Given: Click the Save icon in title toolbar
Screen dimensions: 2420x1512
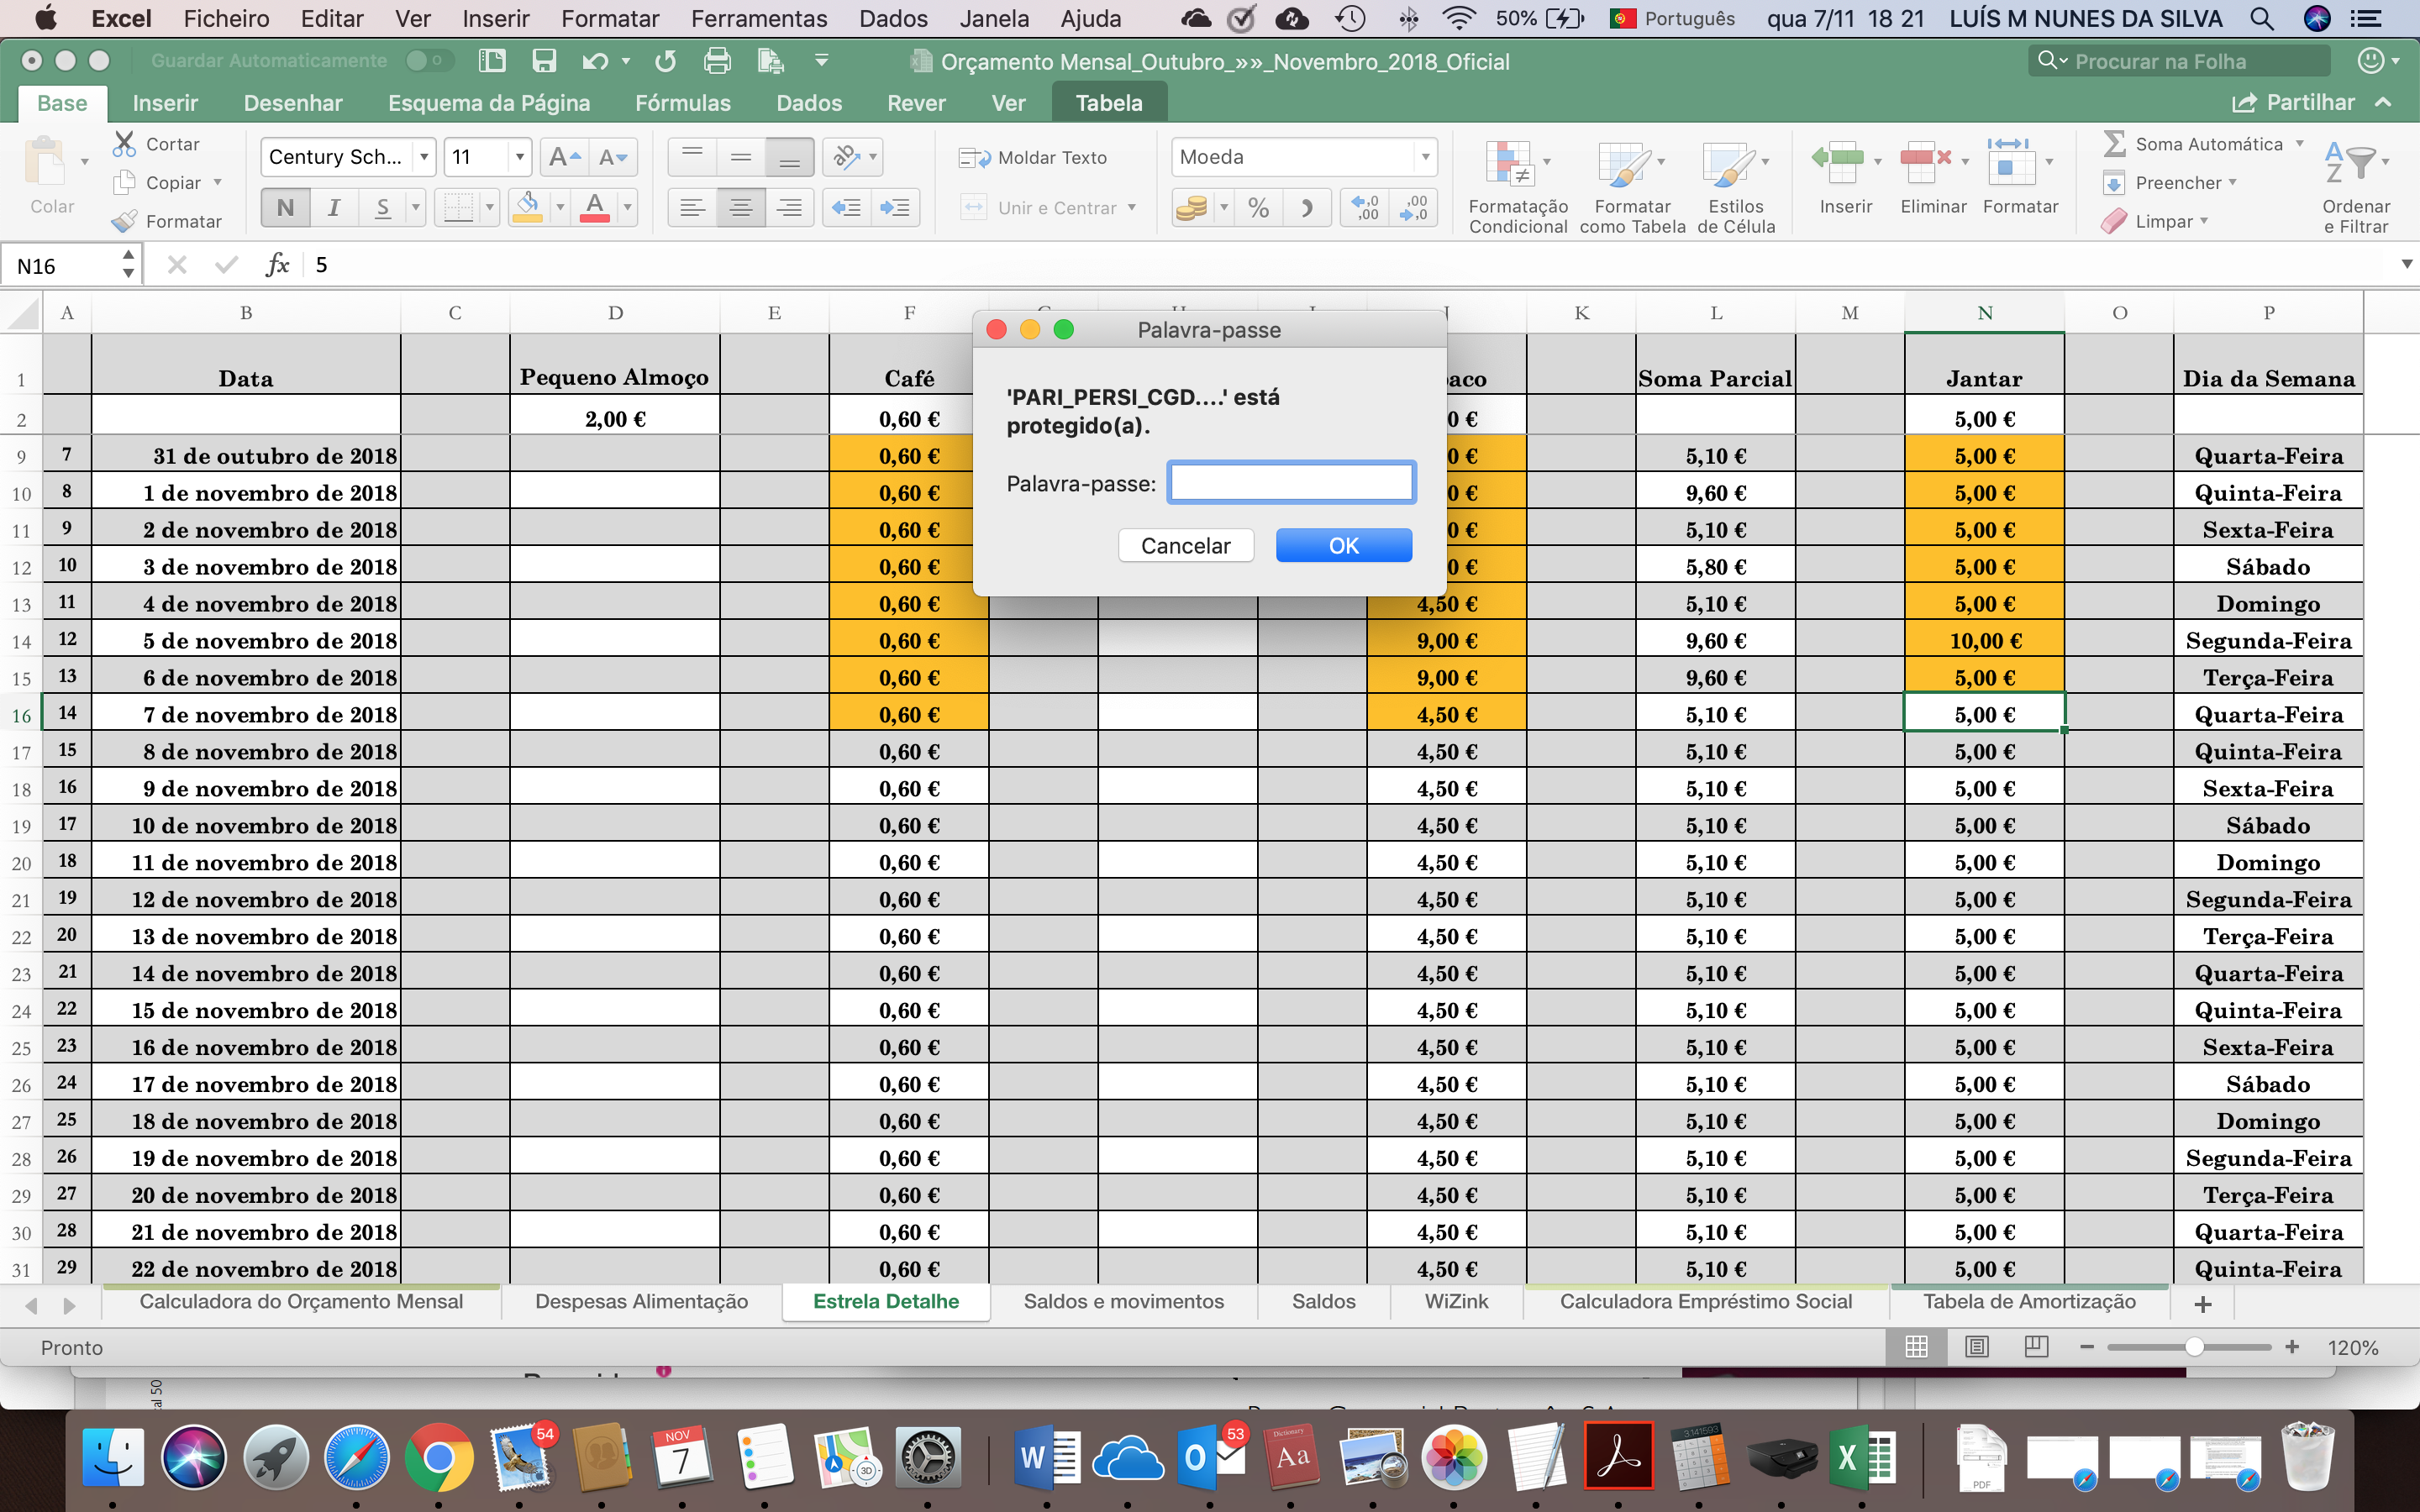Looking at the screenshot, I should [x=544, y=61].
